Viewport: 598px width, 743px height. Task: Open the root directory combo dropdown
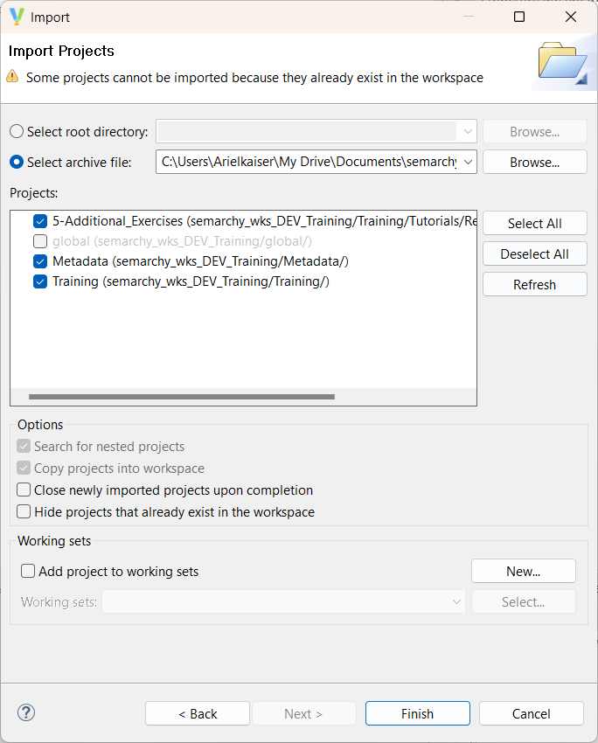[x=467, y=131]
